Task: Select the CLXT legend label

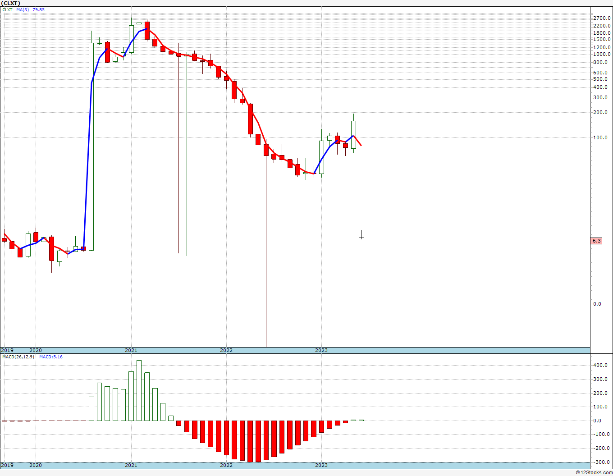Action: [8, 9]
